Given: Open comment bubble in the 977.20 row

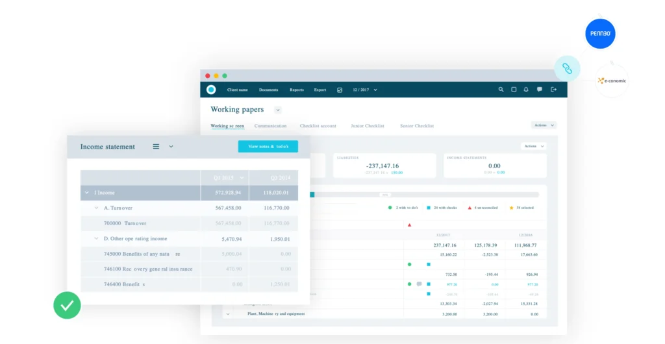Looking at the screenshot, I should (x=419, y=284).
